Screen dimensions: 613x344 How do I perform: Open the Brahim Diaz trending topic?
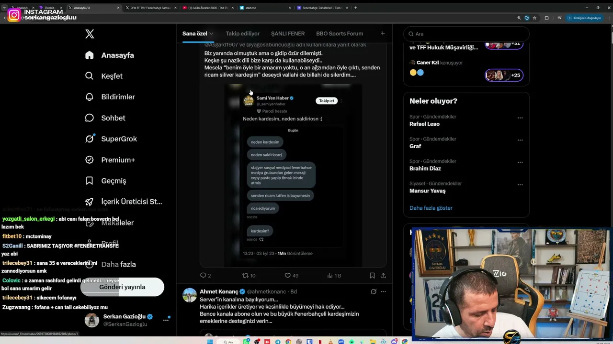(425, 168)
